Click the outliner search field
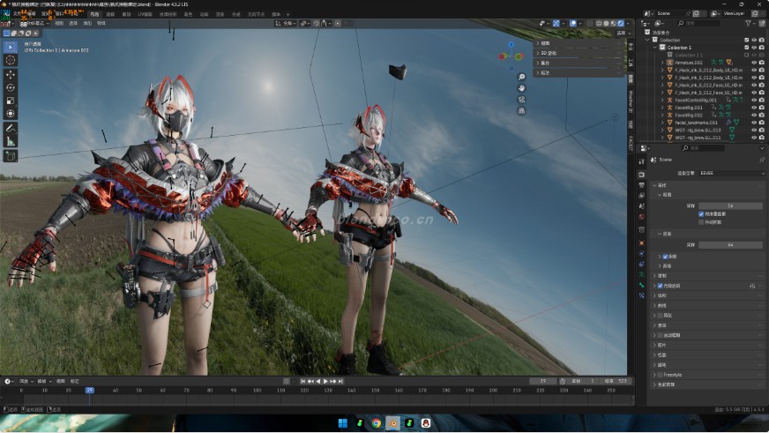Viewport: 769px width, 433px height. click(x=698, y=23)
